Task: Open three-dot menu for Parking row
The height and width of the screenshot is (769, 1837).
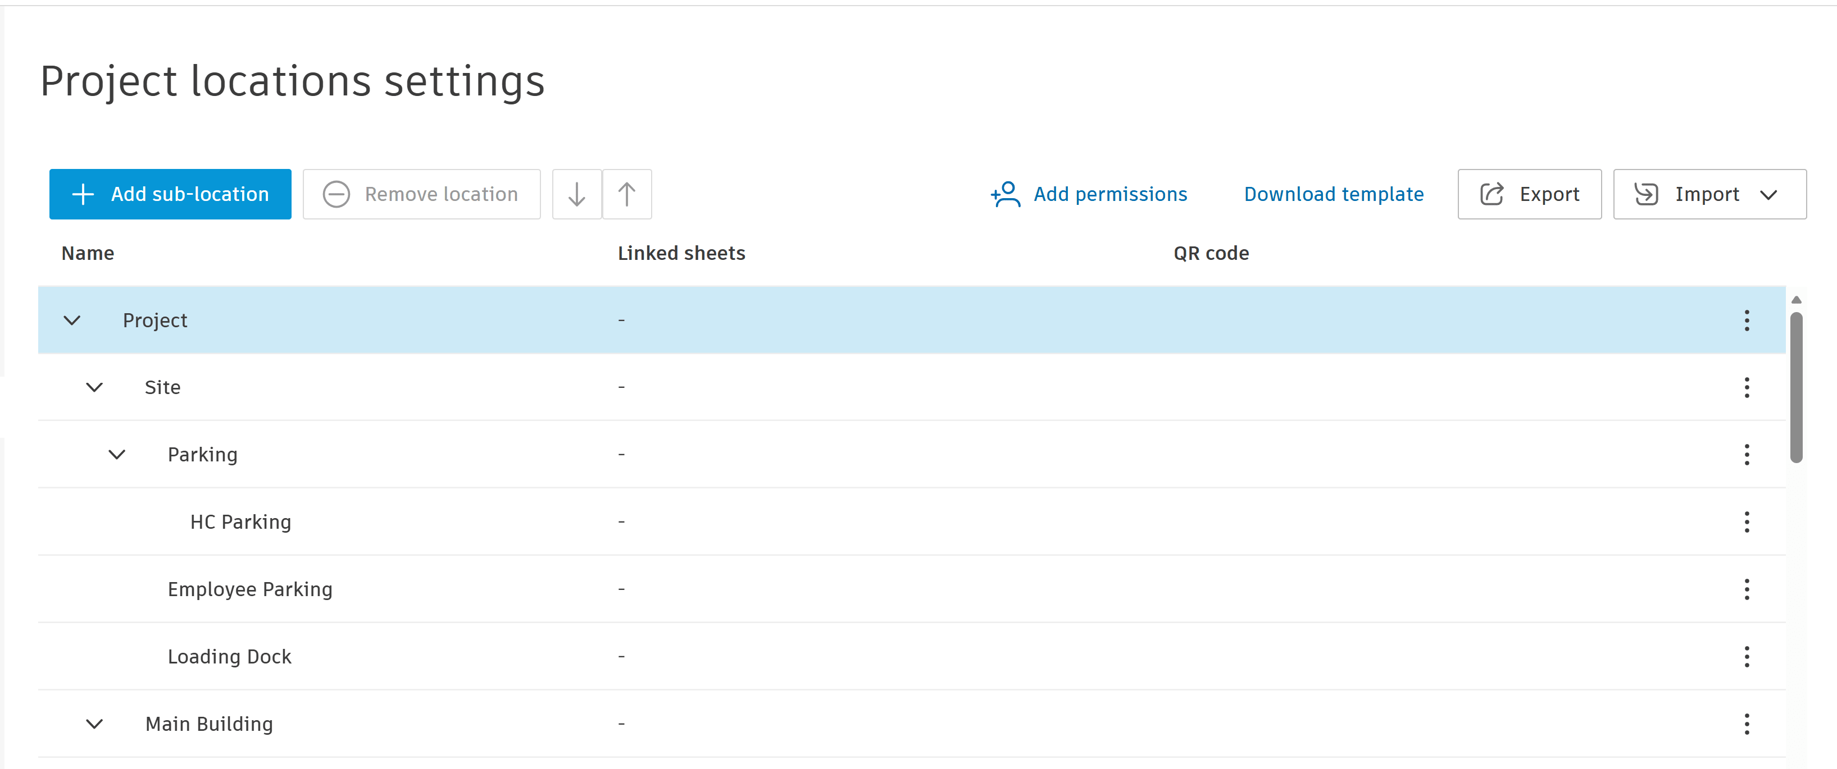Action: tap(1747, 455)
